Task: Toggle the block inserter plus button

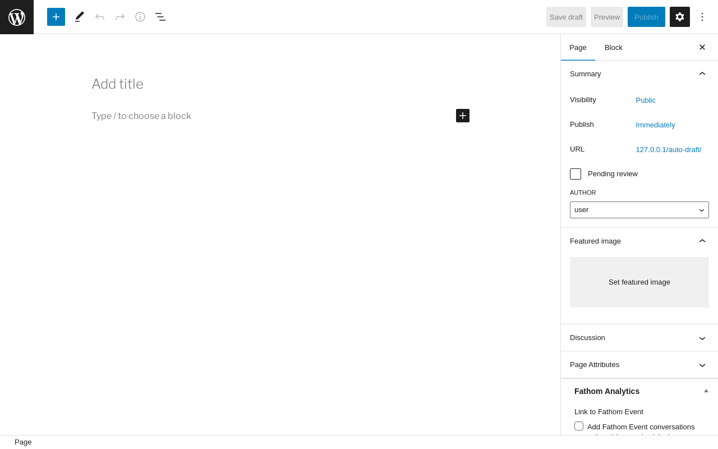Action: 56,17
